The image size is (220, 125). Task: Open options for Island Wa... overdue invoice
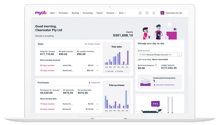97,65
